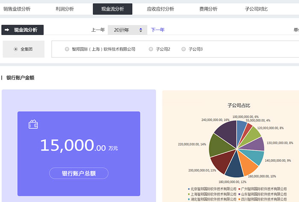Screen dimensions: 299x202
Task: Go to 下一年 link
Action: click(x=158, y=30)
